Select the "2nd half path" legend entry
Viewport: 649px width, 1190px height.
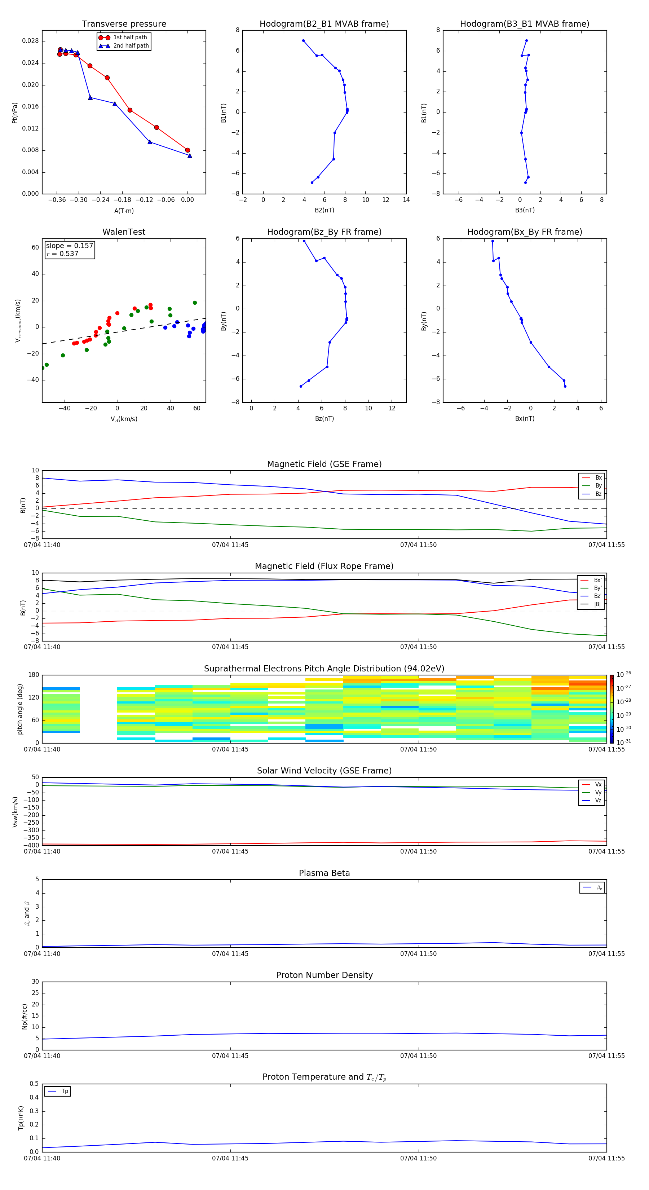tap(124, 46)
